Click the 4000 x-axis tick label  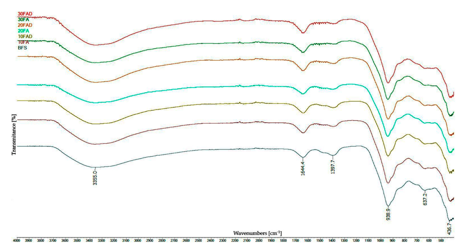17,241
